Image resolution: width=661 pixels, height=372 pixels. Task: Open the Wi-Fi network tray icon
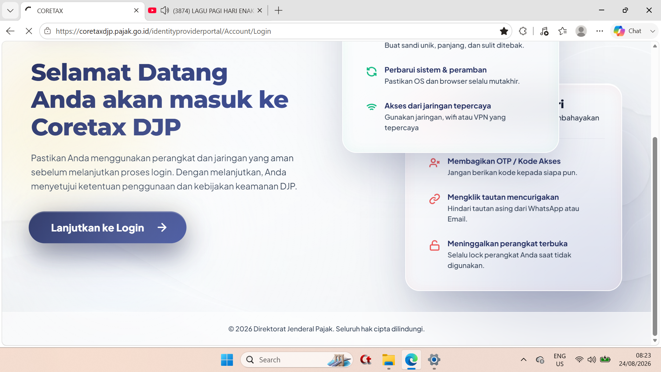579,360
